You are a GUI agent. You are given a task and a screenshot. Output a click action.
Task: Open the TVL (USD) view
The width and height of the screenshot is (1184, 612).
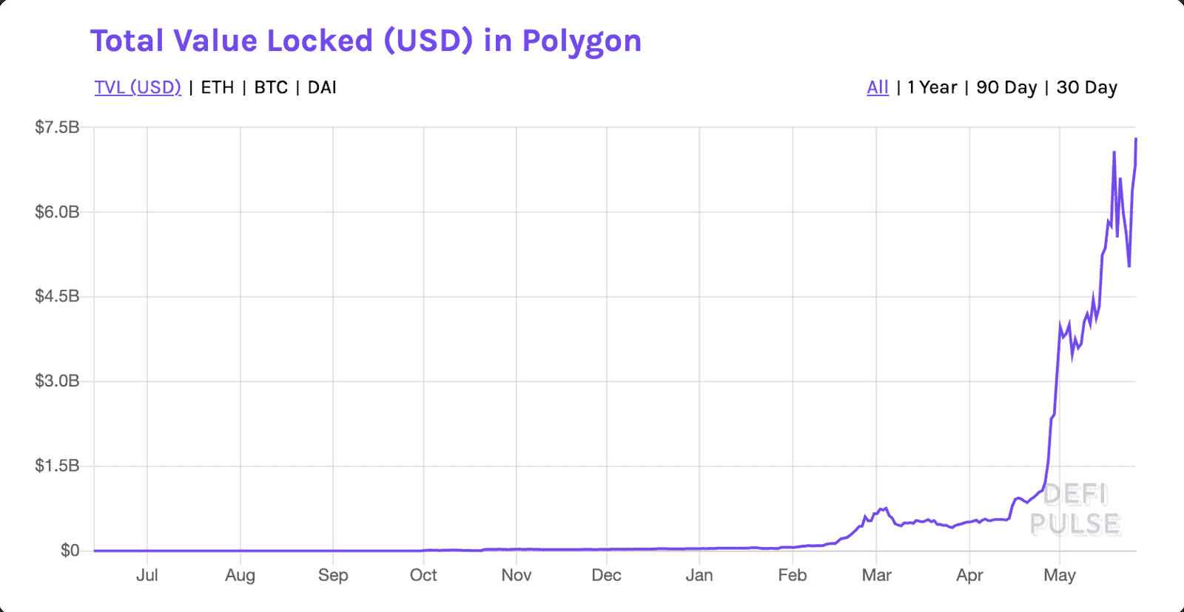pyautogui.click(x=137, y=87)
